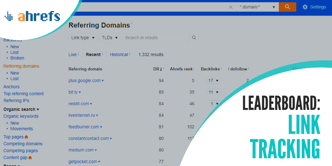Switch to the Recent results tab
This screenshot has width=332, height=166.
pos(93,54)
